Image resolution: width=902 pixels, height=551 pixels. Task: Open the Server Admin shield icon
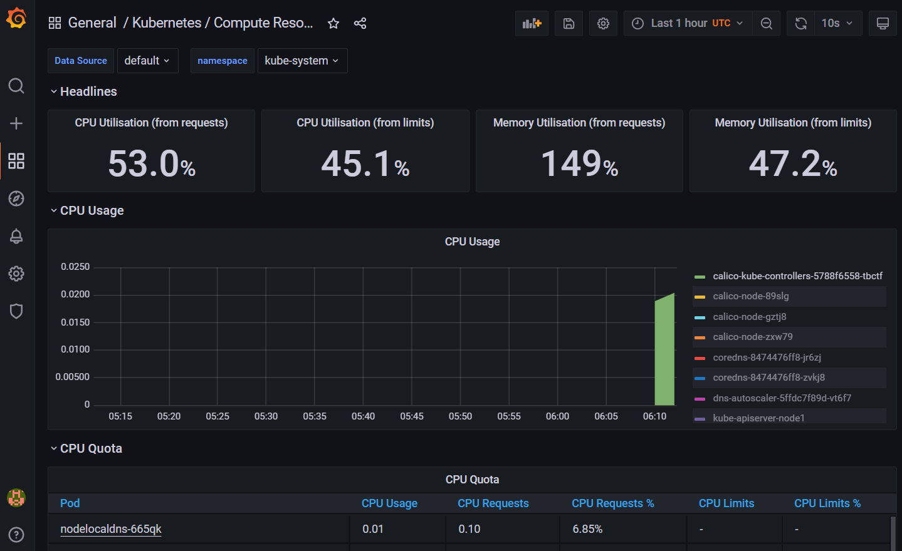pyautogui.click(x=16, y=311)
